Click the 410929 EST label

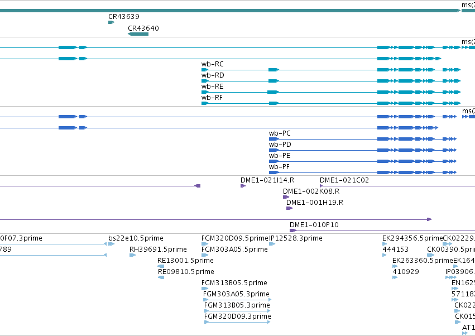tap(406, 272)
